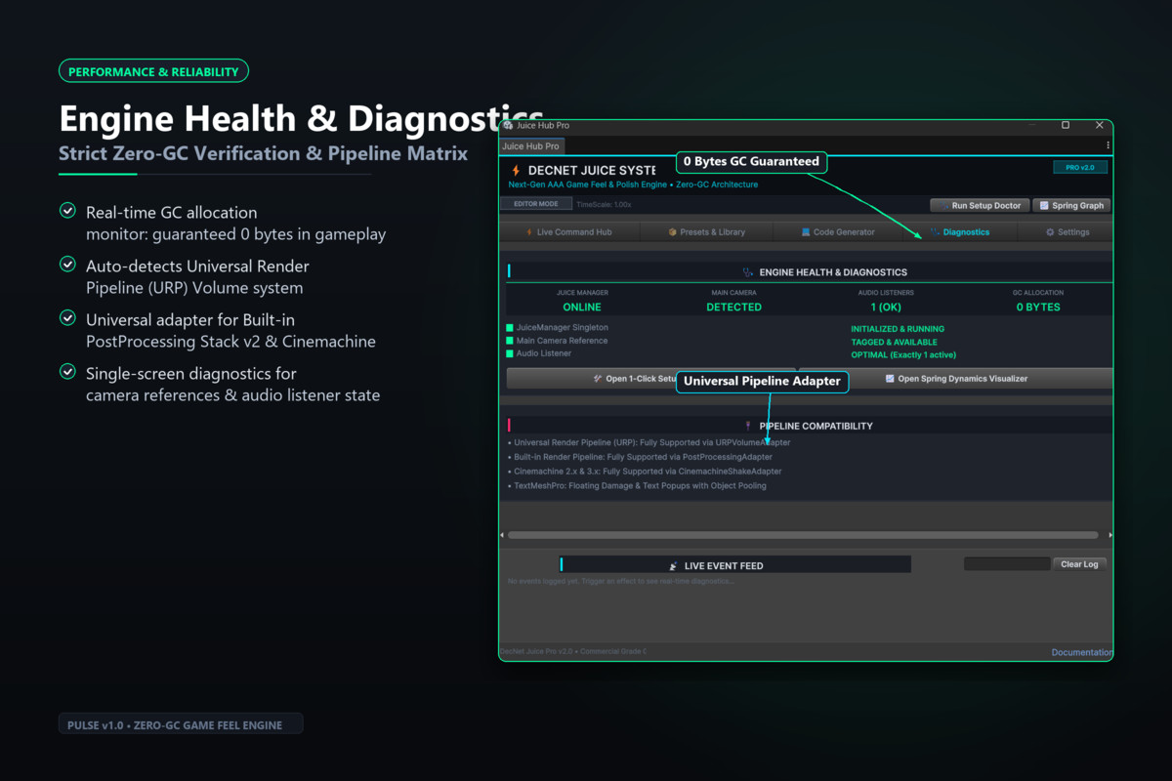Viewport: 1172px width, 781px height.
Task: Click the scroll-left arrow
Action: click(502, 535)
